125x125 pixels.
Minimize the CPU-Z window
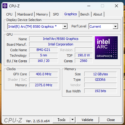pos(89,6)
